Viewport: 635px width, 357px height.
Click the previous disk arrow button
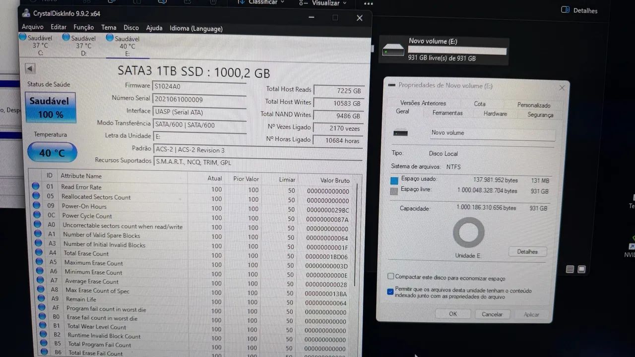tap(30, 69)
